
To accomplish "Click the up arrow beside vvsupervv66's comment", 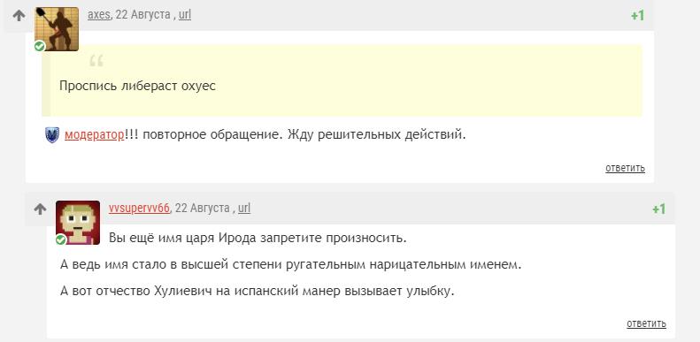I will (x=40, y=209).
